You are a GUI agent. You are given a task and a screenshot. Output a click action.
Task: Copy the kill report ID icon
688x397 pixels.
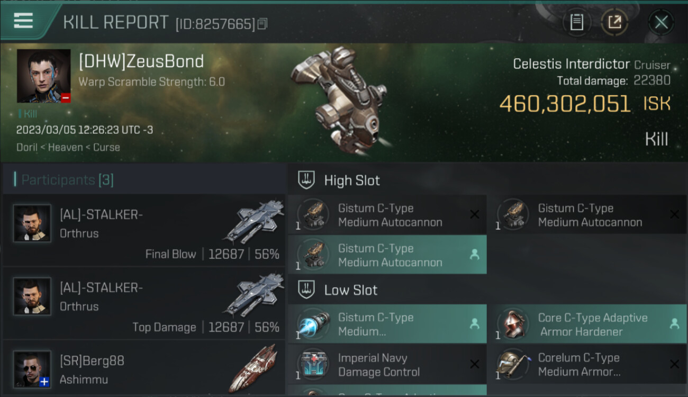coord(262,24)
